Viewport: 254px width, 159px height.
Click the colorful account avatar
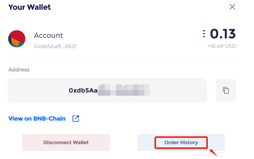17,39
